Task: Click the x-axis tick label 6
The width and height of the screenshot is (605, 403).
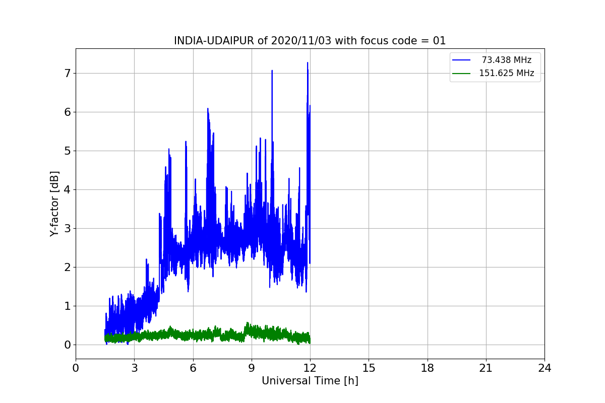Action: pos(193,368)
